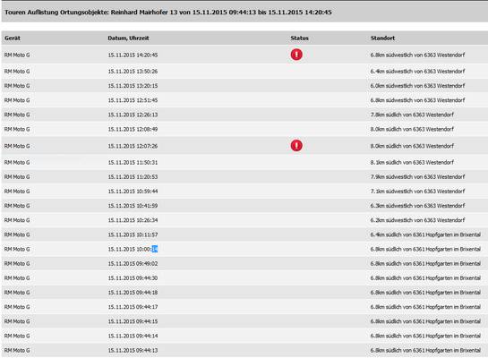Select the row timestamped 15.11.2015 12:51:45
This screenshot has height=358, width=488.
[244, 100]
